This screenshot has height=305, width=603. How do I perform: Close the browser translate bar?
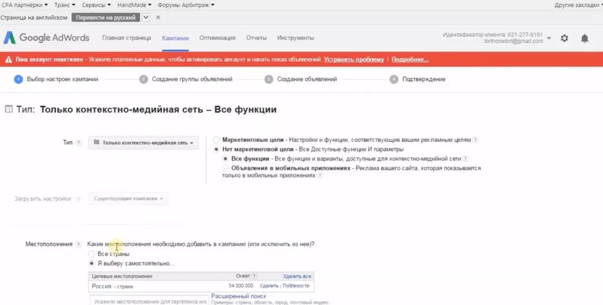(x=158, y=17)
